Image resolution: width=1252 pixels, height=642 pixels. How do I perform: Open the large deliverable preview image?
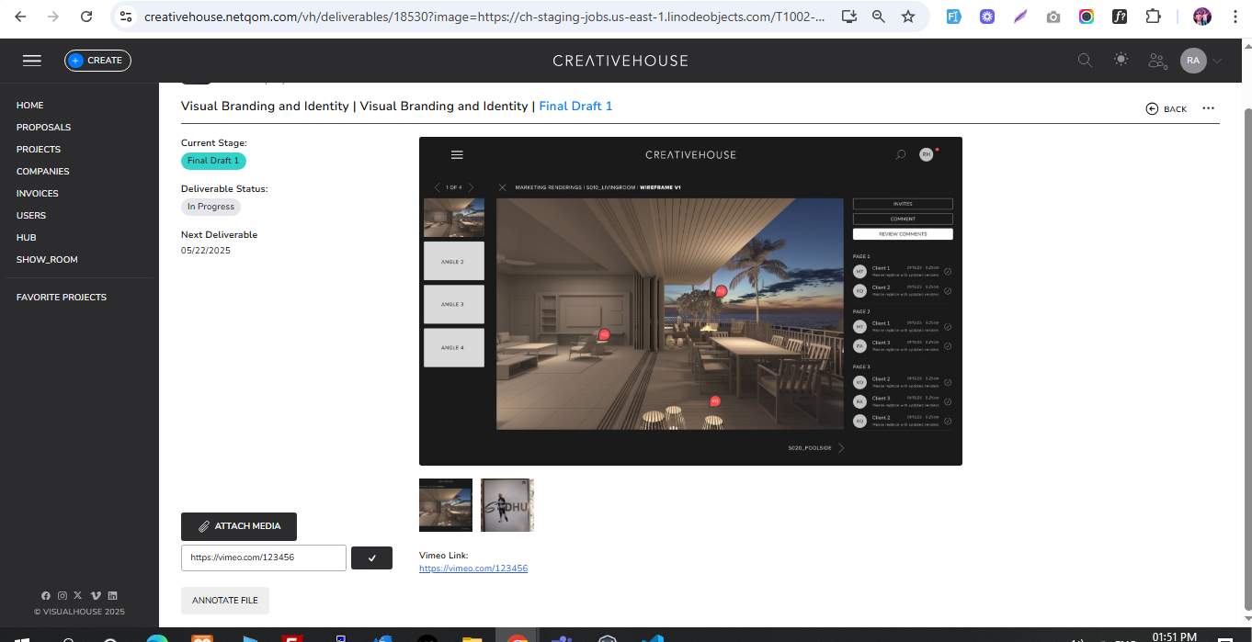690,301
